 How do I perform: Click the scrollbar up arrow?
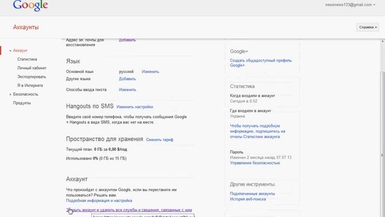click(x=383, y=42)
